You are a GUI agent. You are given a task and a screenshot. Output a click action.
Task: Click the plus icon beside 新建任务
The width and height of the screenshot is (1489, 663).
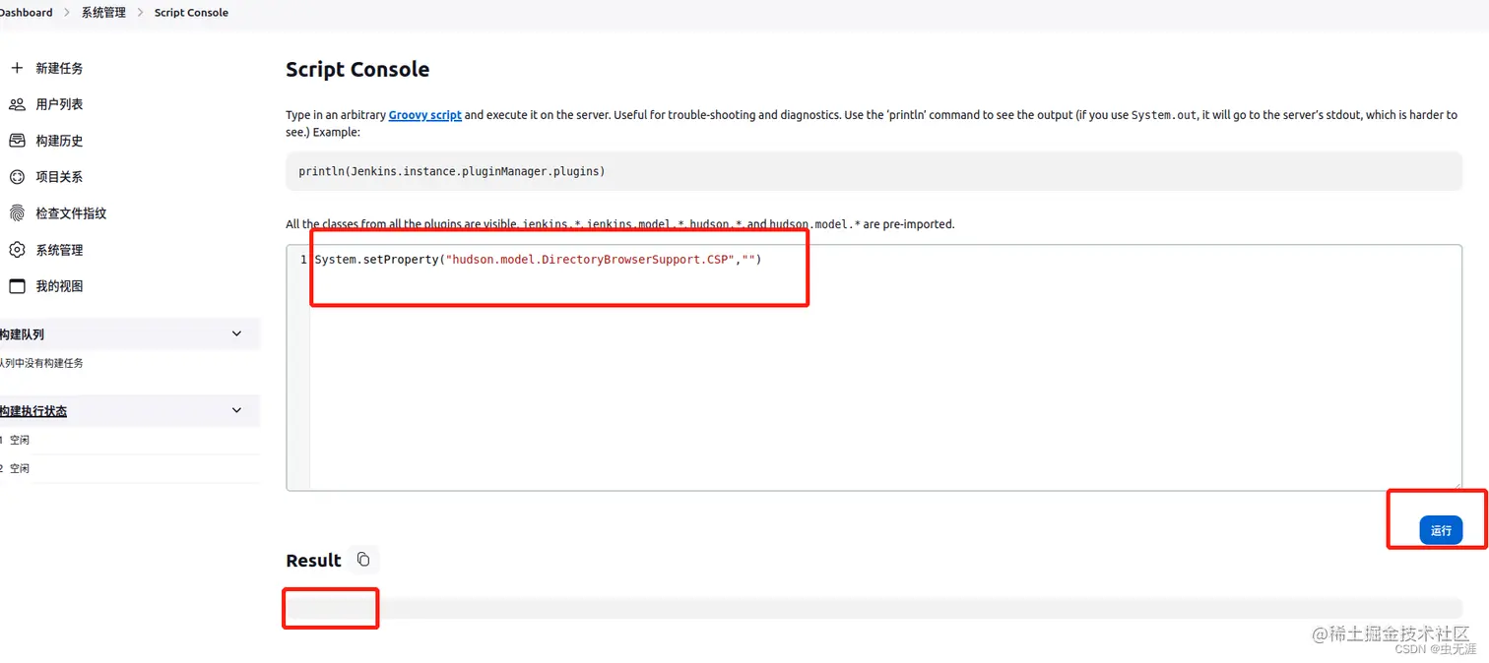17,68
